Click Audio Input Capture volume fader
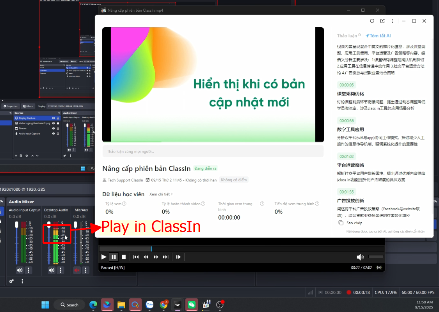The height and width of the screenshot is (312, 439). pyautogui.click(x=16, y=224)
